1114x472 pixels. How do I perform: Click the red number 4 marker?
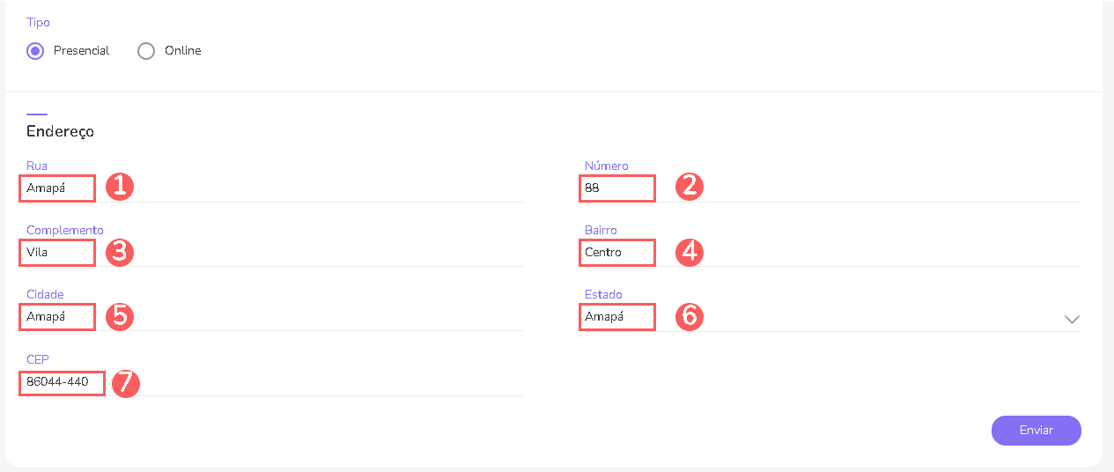tap(690, 252)
